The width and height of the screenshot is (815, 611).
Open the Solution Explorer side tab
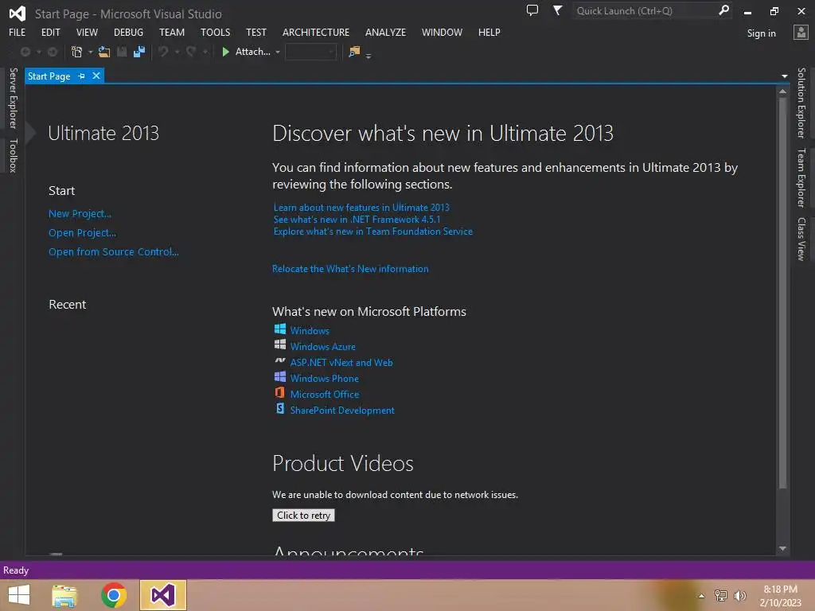click(x=801, y=103)
